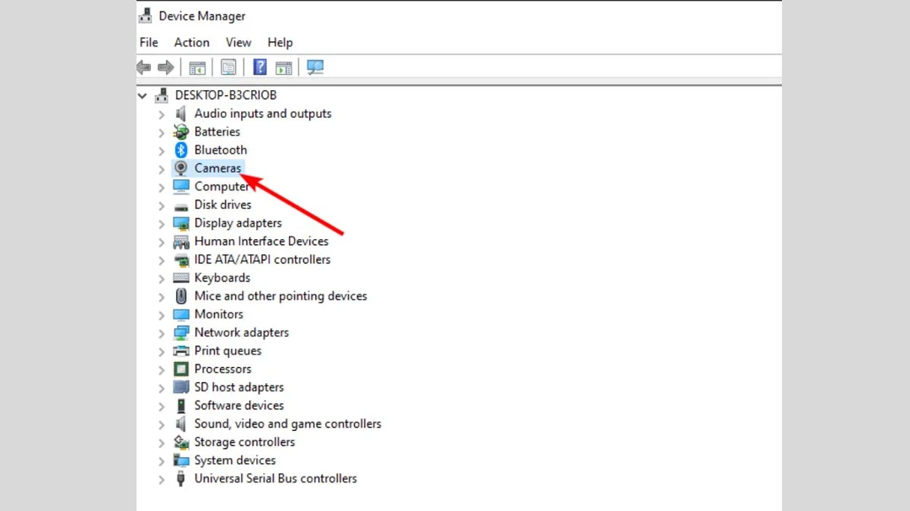
Task: Expand the System devices category
Action: pyautogui.click(x=161, y=460)
